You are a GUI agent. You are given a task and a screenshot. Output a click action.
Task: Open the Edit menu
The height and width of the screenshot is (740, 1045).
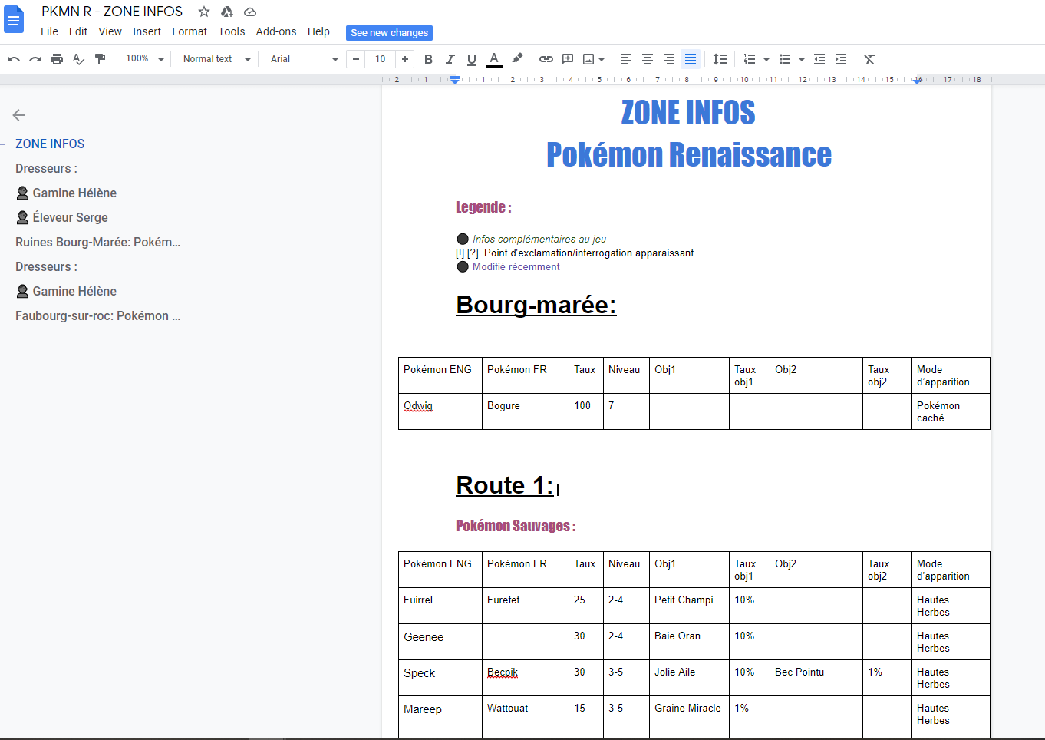click(78, 31)
